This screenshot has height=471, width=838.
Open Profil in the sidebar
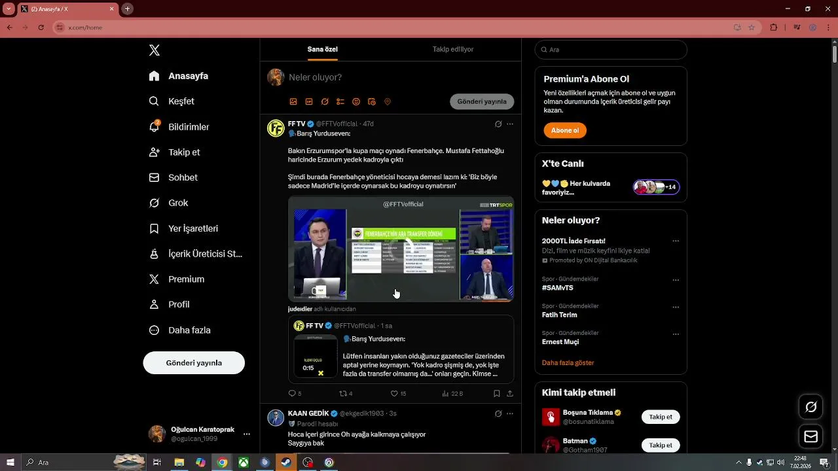(169, 304)
